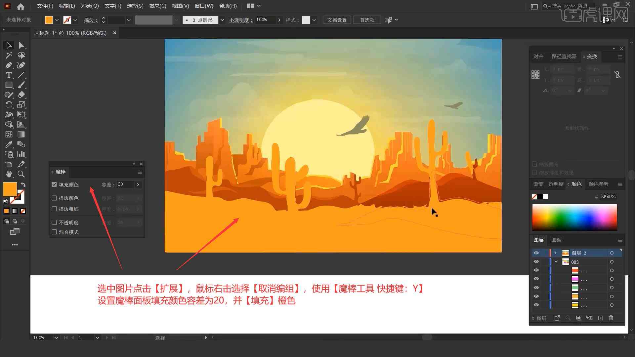Enable 不透明度 checkbox in Magic Wand
The image size is (635, 357).
point(54,222)
